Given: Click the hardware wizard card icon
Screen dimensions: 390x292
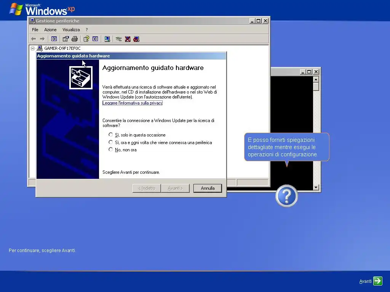Looking at the screenshot, I should click(81, 78).
